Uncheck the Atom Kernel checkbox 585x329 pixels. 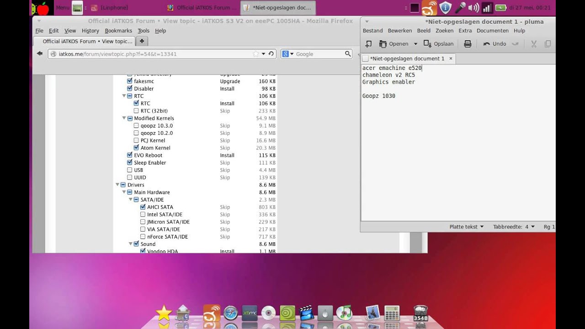(x=136, y=148)
